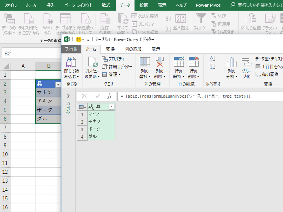Click Excel Get Data (データの取得) icon
This screenshot has height=212, width=283.
coord(8,19)
